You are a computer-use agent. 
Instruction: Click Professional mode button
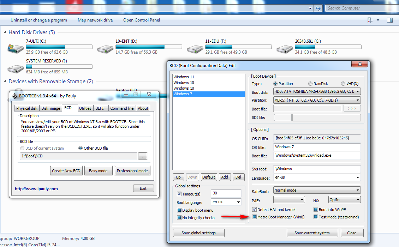(132, 171)
